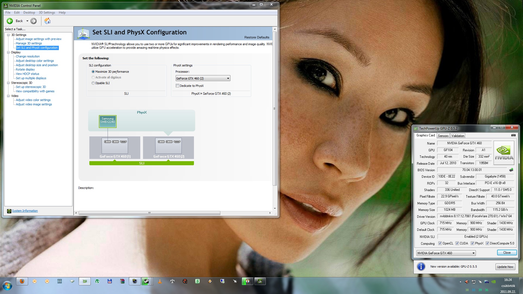
Task: Open PhysX Processor dropdown
Action: click(x=203, y=78)
